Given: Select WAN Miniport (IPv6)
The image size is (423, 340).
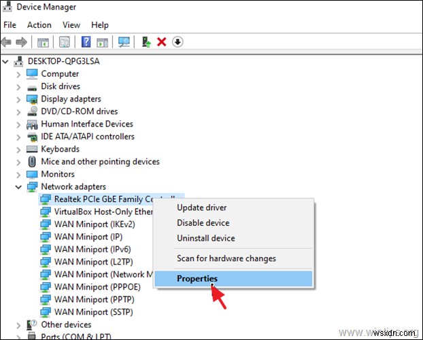Looking at the screenshot, I should coord(92,250).
